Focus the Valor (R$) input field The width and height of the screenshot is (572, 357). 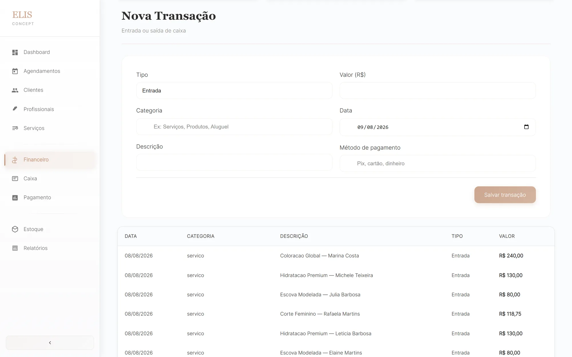[438, 91]
